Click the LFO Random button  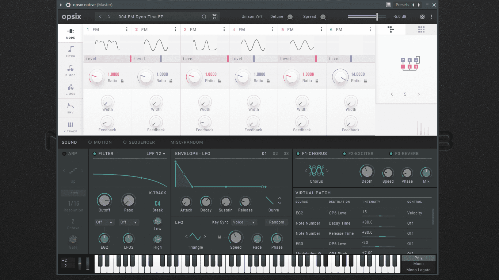[277, 222]
